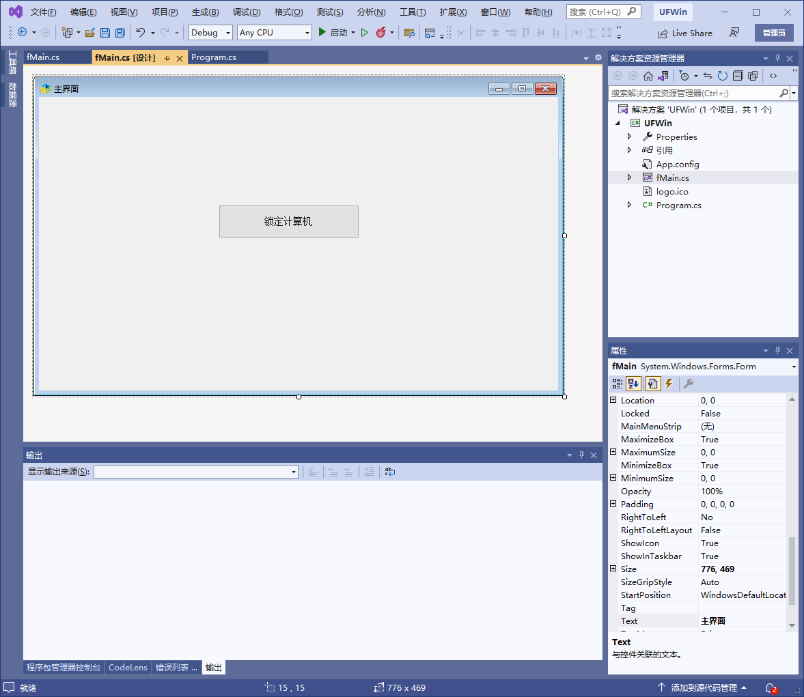Expand the fMain.cs tree node
804x697 pixels.
[629, 177]
